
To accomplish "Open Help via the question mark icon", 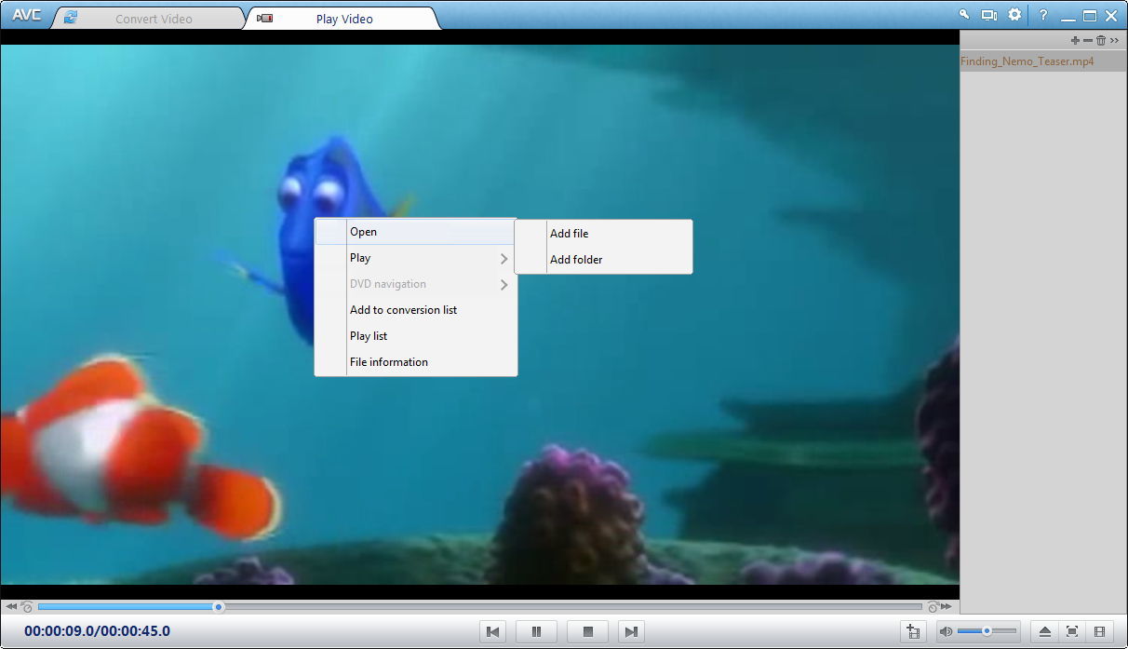I will coord(1042,15).
